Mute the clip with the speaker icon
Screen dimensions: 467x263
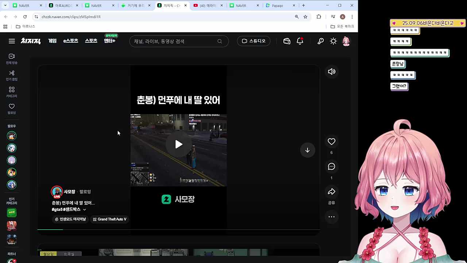331,71
